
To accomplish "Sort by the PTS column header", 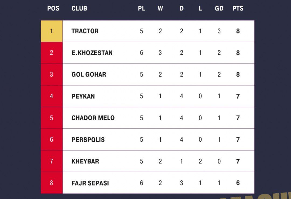I will 238,8.
